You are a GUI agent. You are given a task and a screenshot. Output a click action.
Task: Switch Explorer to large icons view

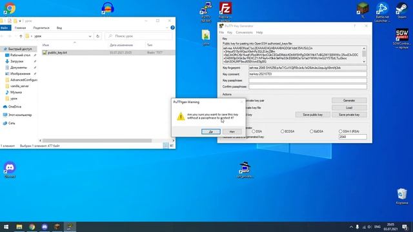[x=172, y=146]
